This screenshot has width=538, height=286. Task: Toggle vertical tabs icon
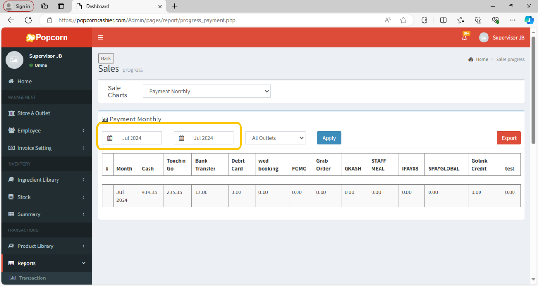click(x=61, y=6)
